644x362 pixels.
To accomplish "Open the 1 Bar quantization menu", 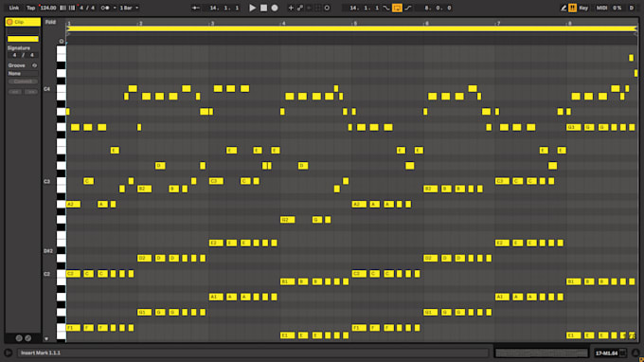I will [x=129, y=8].
